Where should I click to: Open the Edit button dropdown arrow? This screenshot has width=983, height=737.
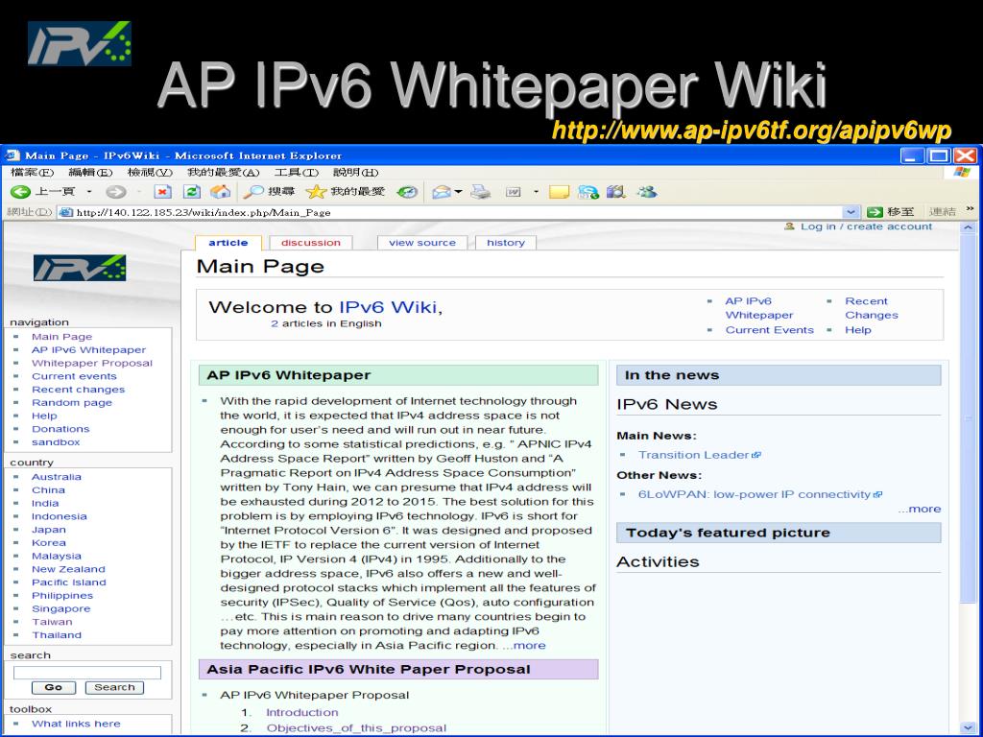point(536,192)
